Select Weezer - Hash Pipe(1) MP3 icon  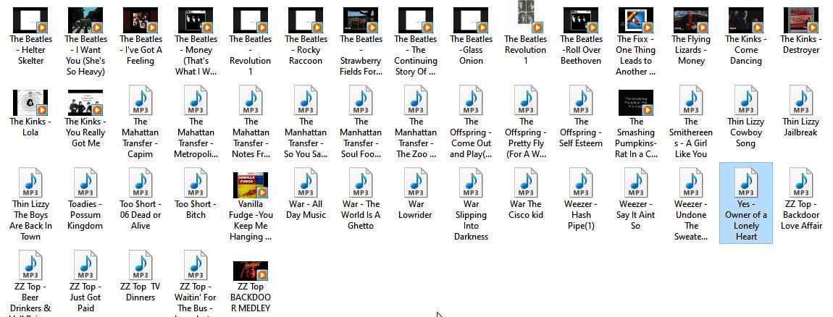581,183
